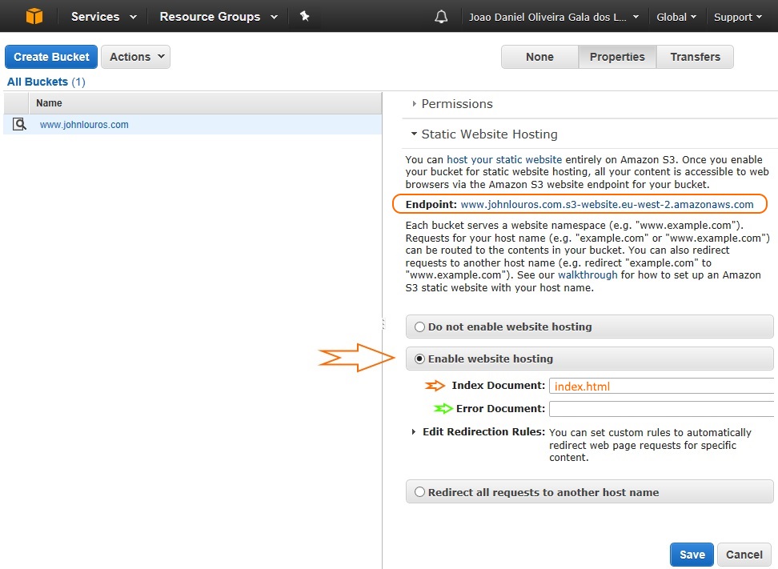
Task: Open the Global region dropdown
Action: [x=676, y=17]
